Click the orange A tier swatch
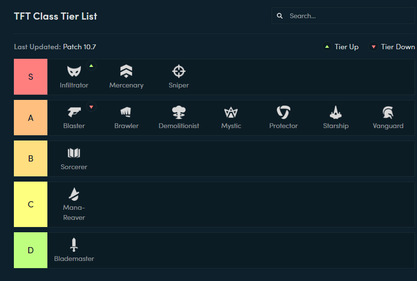The width and height of the screenshot is (417, 281). pyautogui.click(x=31, y=118)
